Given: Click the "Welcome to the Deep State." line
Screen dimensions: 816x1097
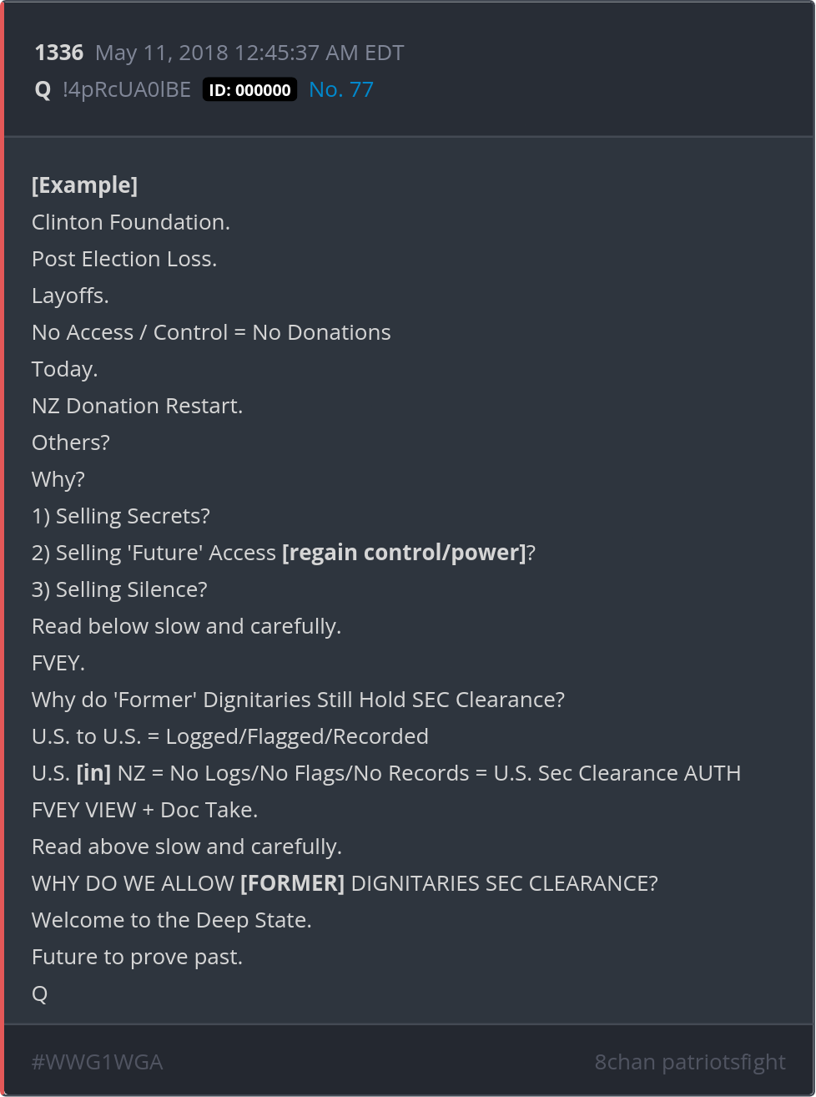Looking at the screenshot, I should click(x=171, y=920).
